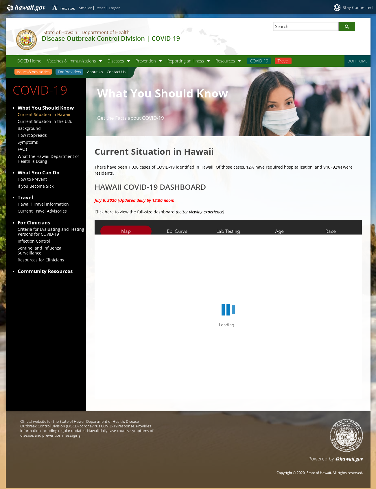
Task: Click the red Travel button
Action: (x=283, y=61)
